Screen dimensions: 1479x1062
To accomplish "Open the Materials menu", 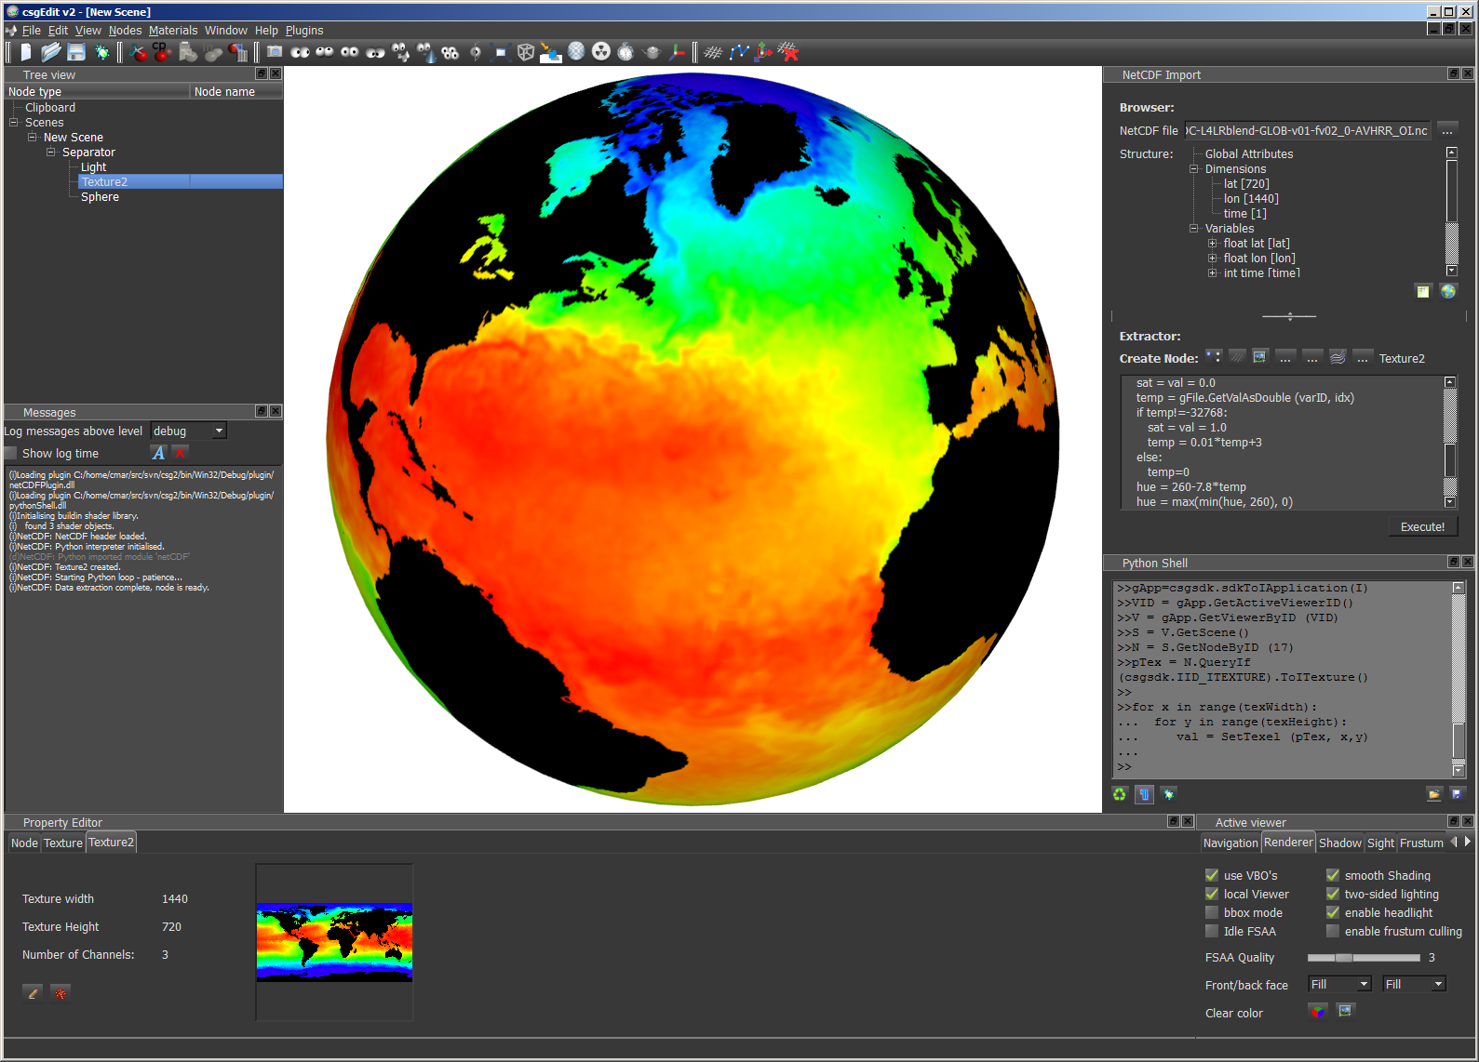I will pyautogui.click(x=173, y=31).
